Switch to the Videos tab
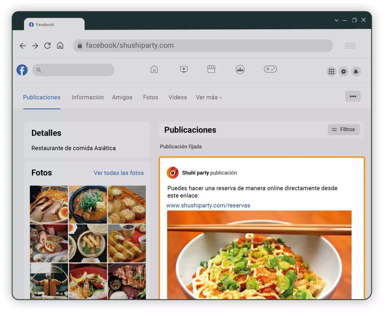Screen dimensions: 390x319 coord(177,97)
